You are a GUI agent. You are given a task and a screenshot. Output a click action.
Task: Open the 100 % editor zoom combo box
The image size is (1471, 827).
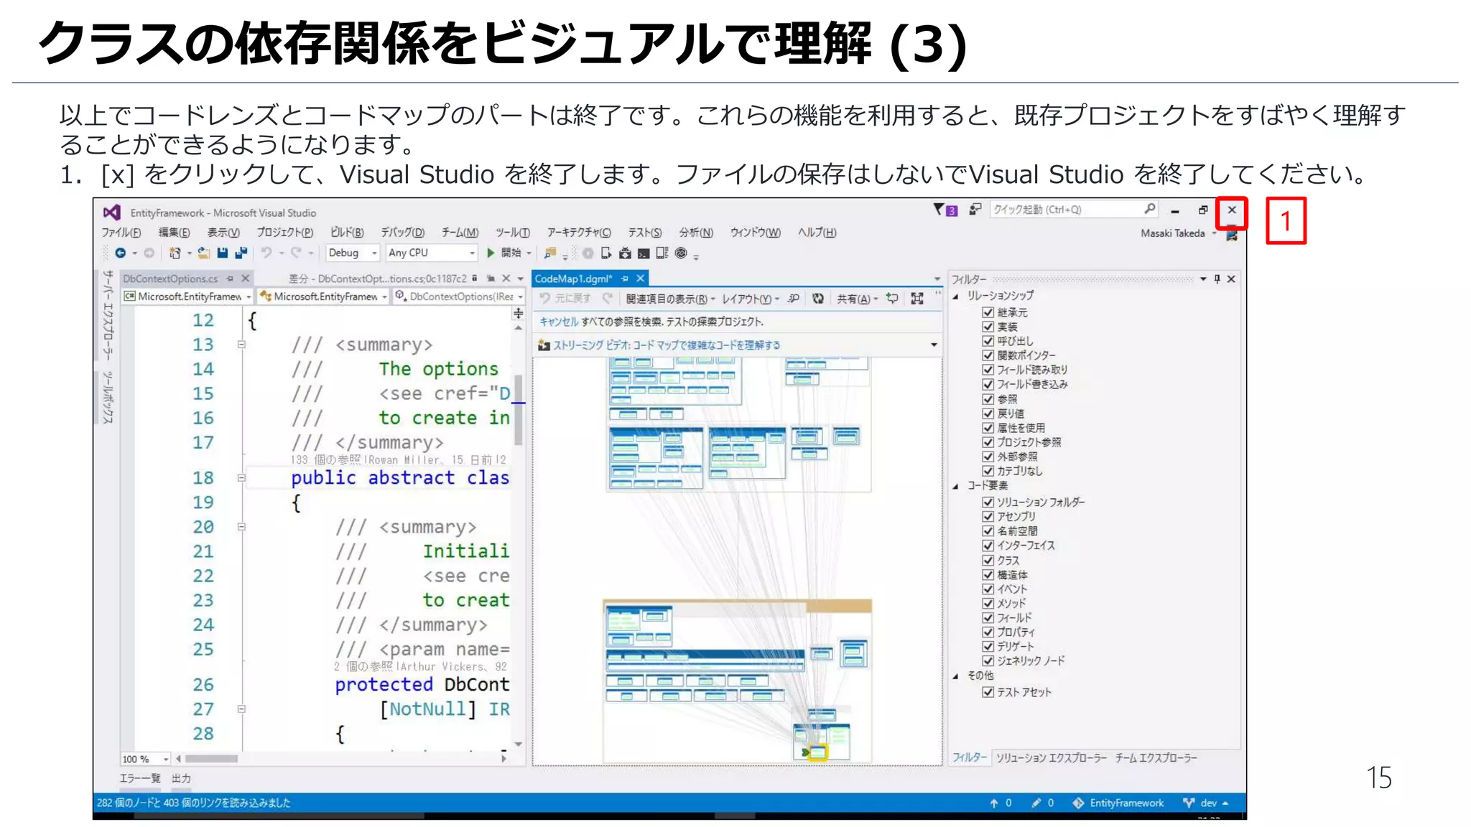145,759
